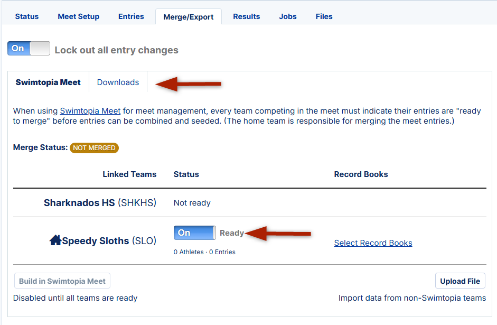Image resolution: width=497 pixels, height=325 pixels.
Task: Toggle Lock out all entry changes switch
Action: [x=29, y=48]
